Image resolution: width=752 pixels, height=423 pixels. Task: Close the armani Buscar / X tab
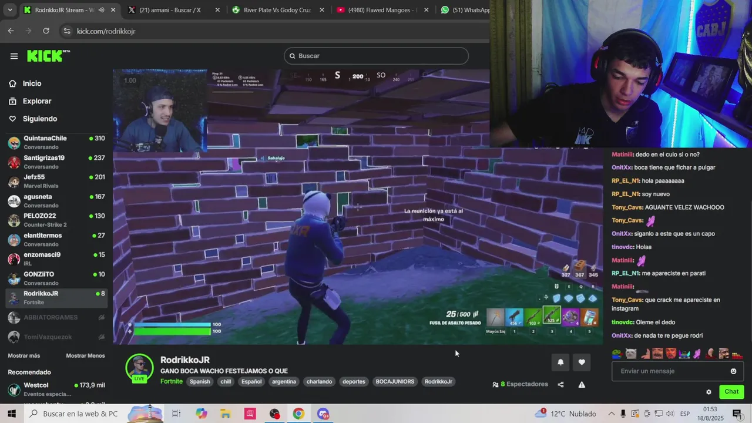(217, 10)
